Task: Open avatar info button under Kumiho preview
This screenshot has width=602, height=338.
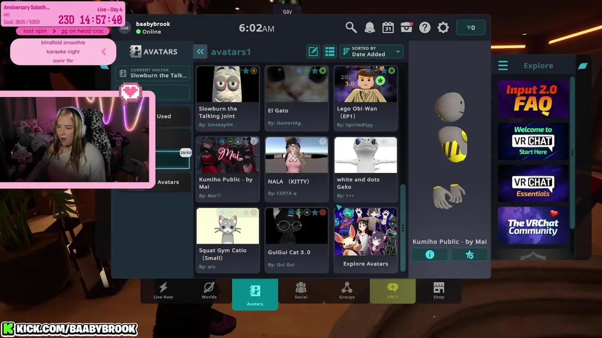Action: (x=430, y=254)
